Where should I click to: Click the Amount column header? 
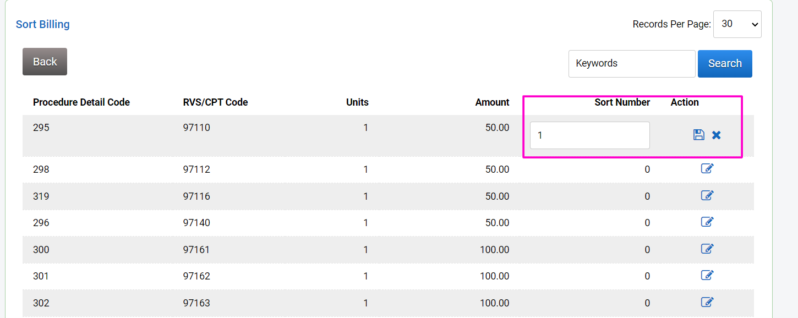[492, 102]
